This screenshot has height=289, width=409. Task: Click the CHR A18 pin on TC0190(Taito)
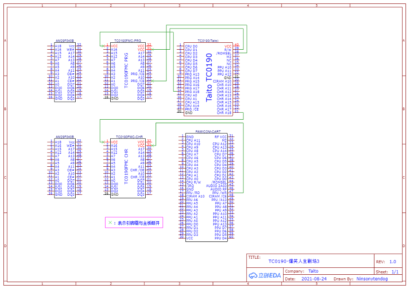(224, 113)
